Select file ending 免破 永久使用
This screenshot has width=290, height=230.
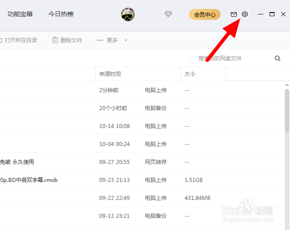point(17,162)
